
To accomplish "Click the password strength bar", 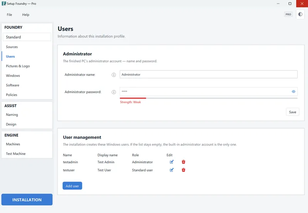I will [208, 98].
